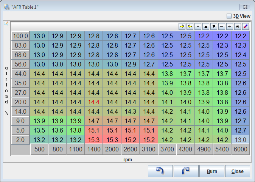Click the red-blue interpolate color icon
This screenshot has width=255, height=182.
coord(246,26)
